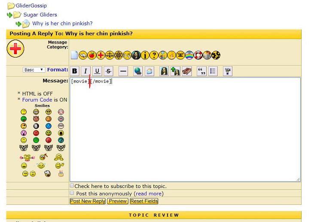Click Reset Fields button
317x222 pixels.
click(144, 201)
